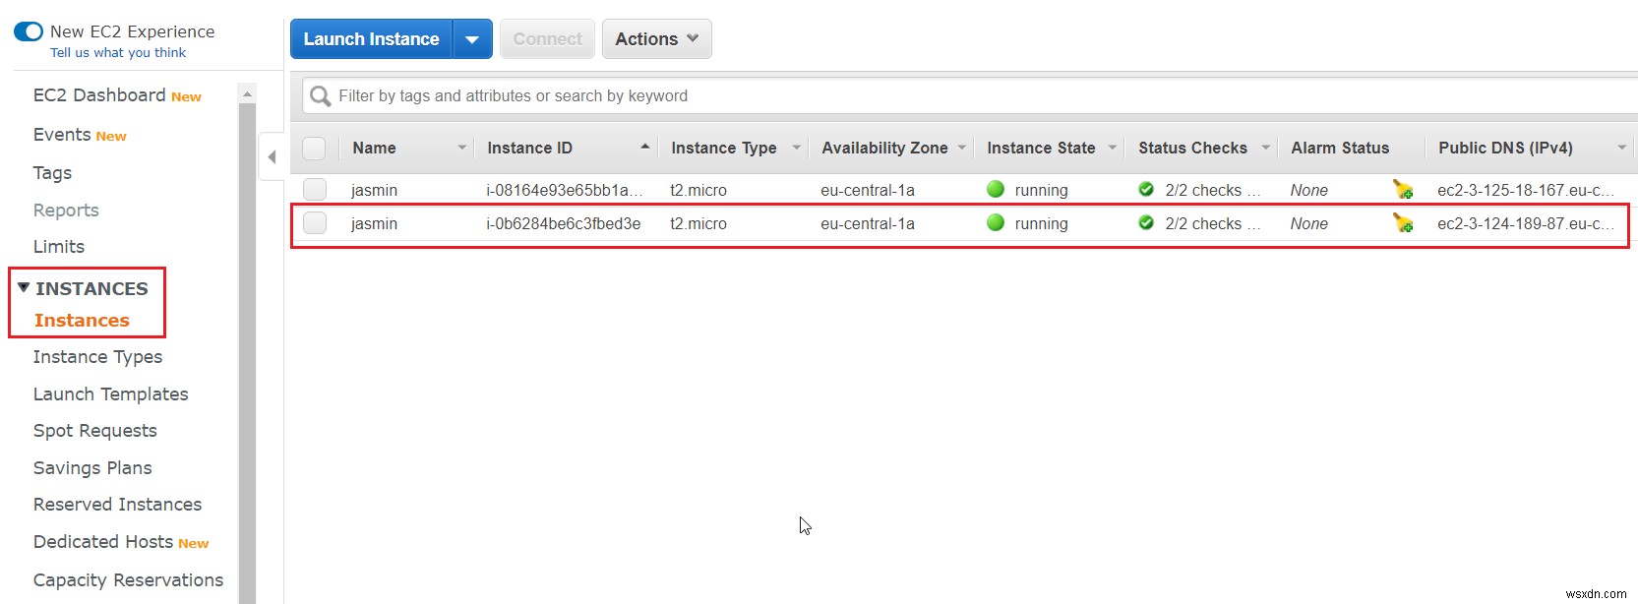Click alarm bell icon for instance i-0b6284be6c3fbed3e
The height and width of the screenshot is (604, 1638).
[1403, 223]
